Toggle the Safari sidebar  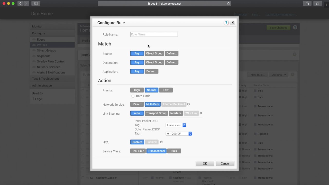tap(36, 3)
